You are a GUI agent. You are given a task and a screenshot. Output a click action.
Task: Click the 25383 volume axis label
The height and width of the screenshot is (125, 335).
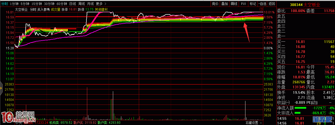tap(10, 84)
